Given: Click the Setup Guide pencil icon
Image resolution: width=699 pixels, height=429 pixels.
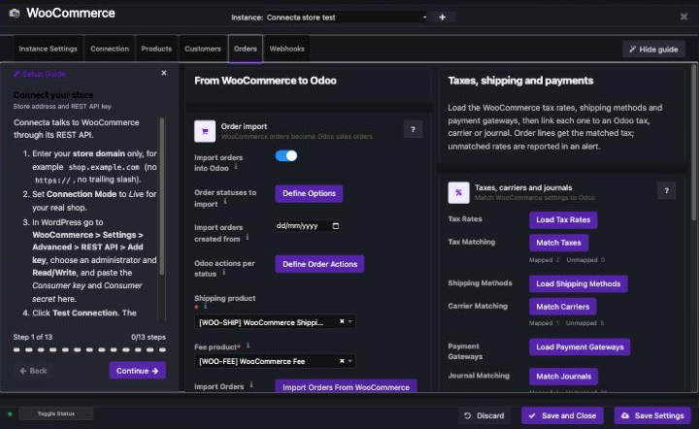Looking at the screenshot, I should click(x=17, y=74).
